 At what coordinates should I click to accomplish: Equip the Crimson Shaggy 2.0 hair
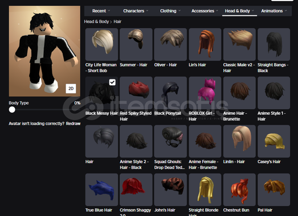coord(136,190)
